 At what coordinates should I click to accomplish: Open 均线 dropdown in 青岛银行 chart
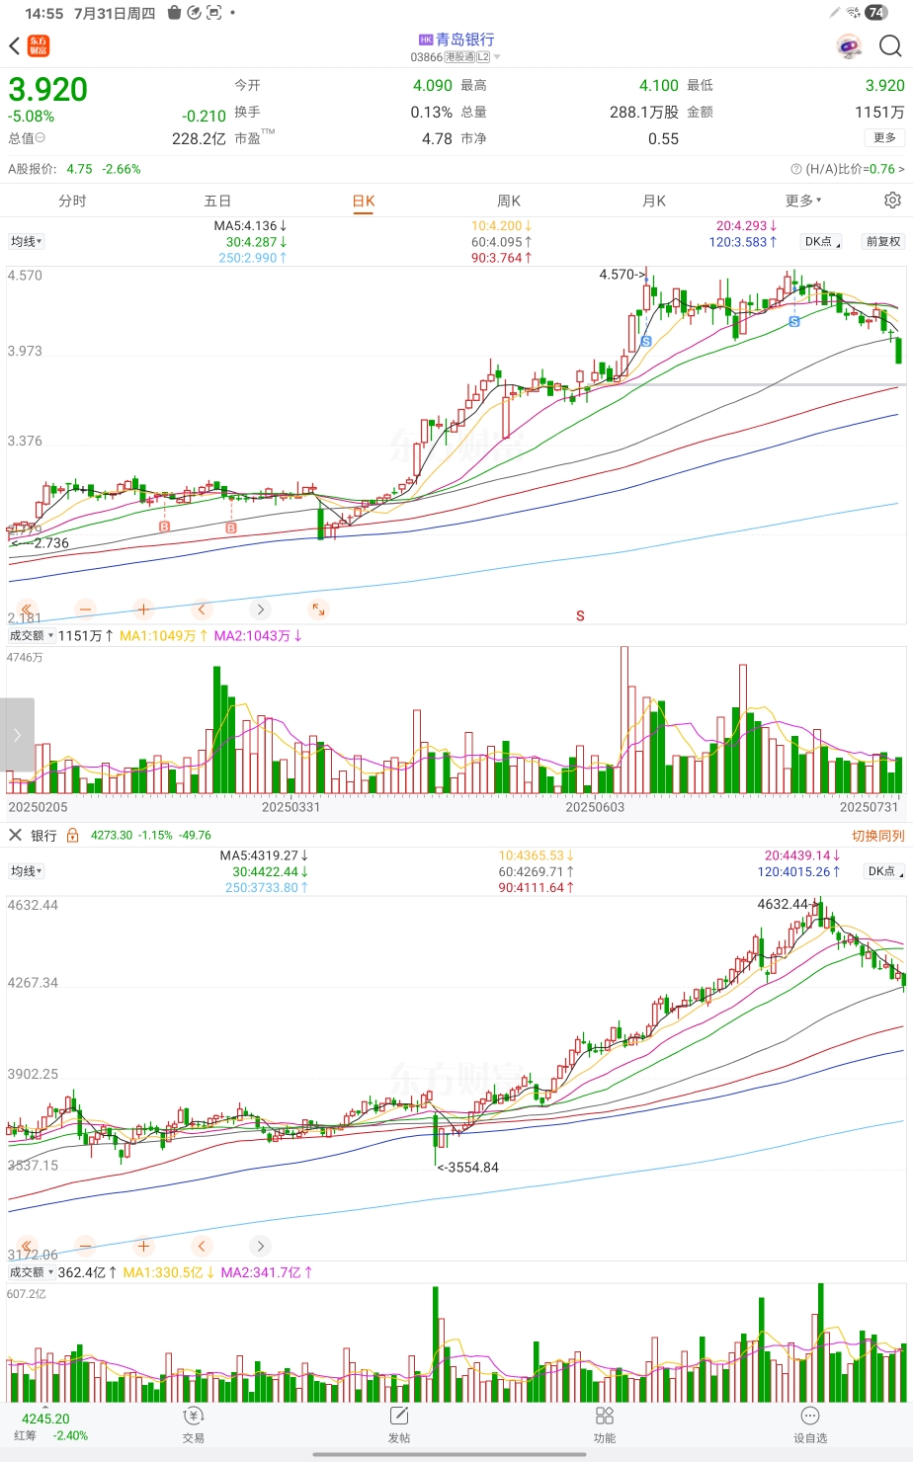tap(27, 241)
